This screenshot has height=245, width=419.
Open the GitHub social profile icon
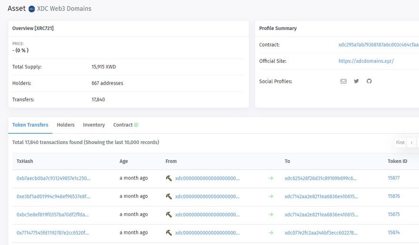click(369, 81)
